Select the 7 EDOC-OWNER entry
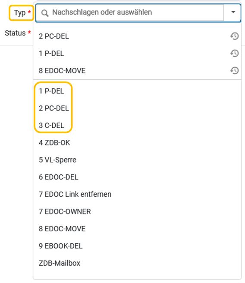 [137, 211]
